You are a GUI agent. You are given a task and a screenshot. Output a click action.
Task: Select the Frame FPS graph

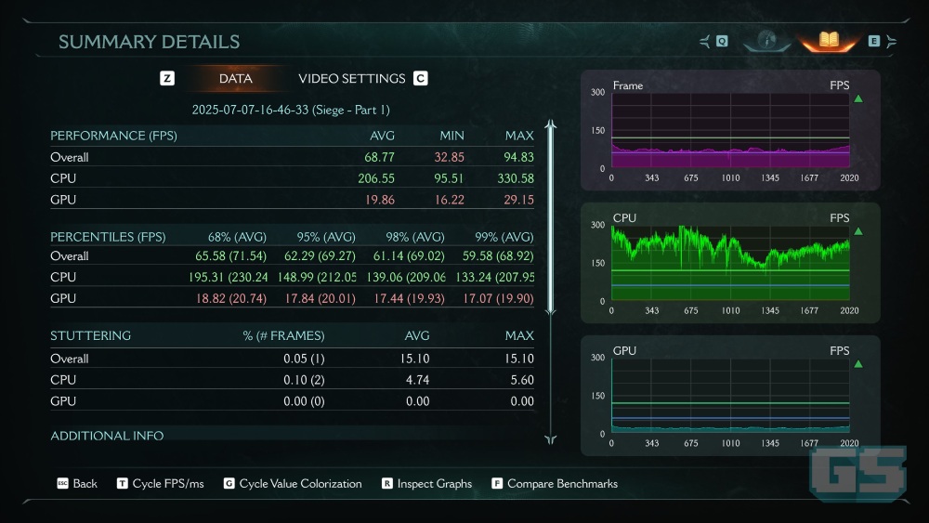730,130
